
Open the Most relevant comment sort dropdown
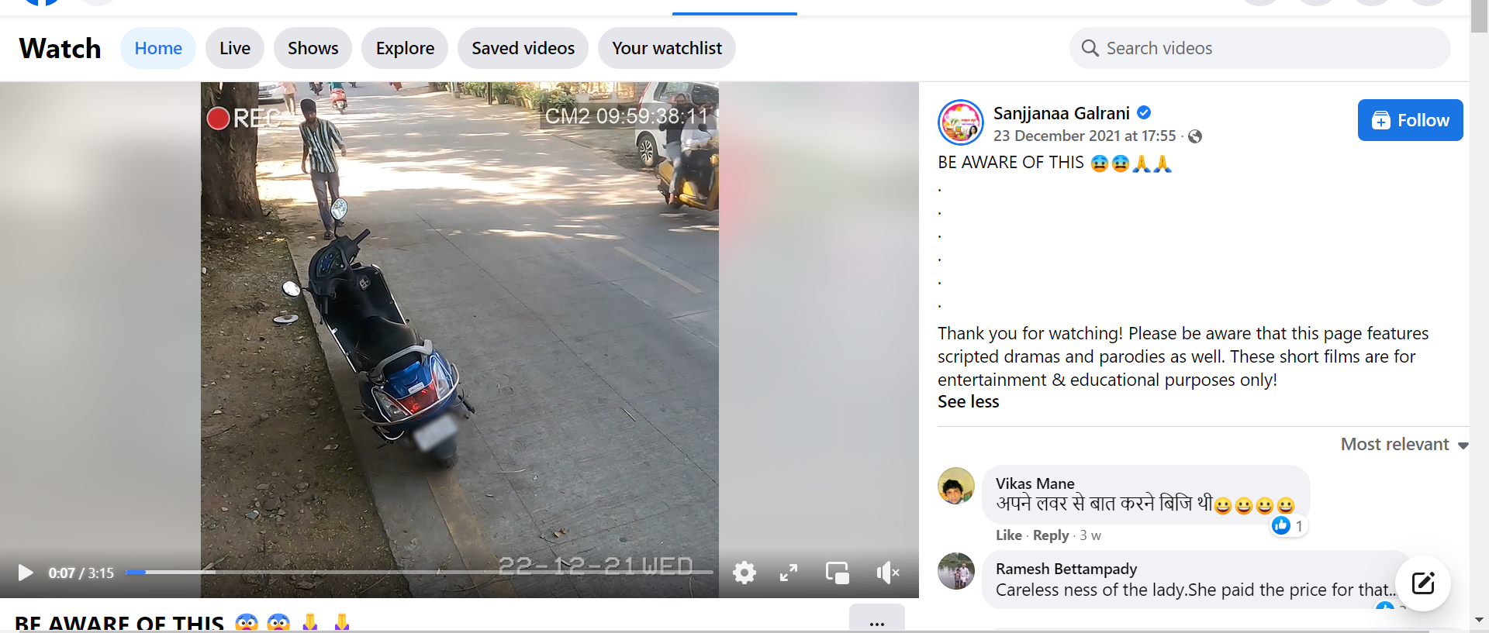1404,444
